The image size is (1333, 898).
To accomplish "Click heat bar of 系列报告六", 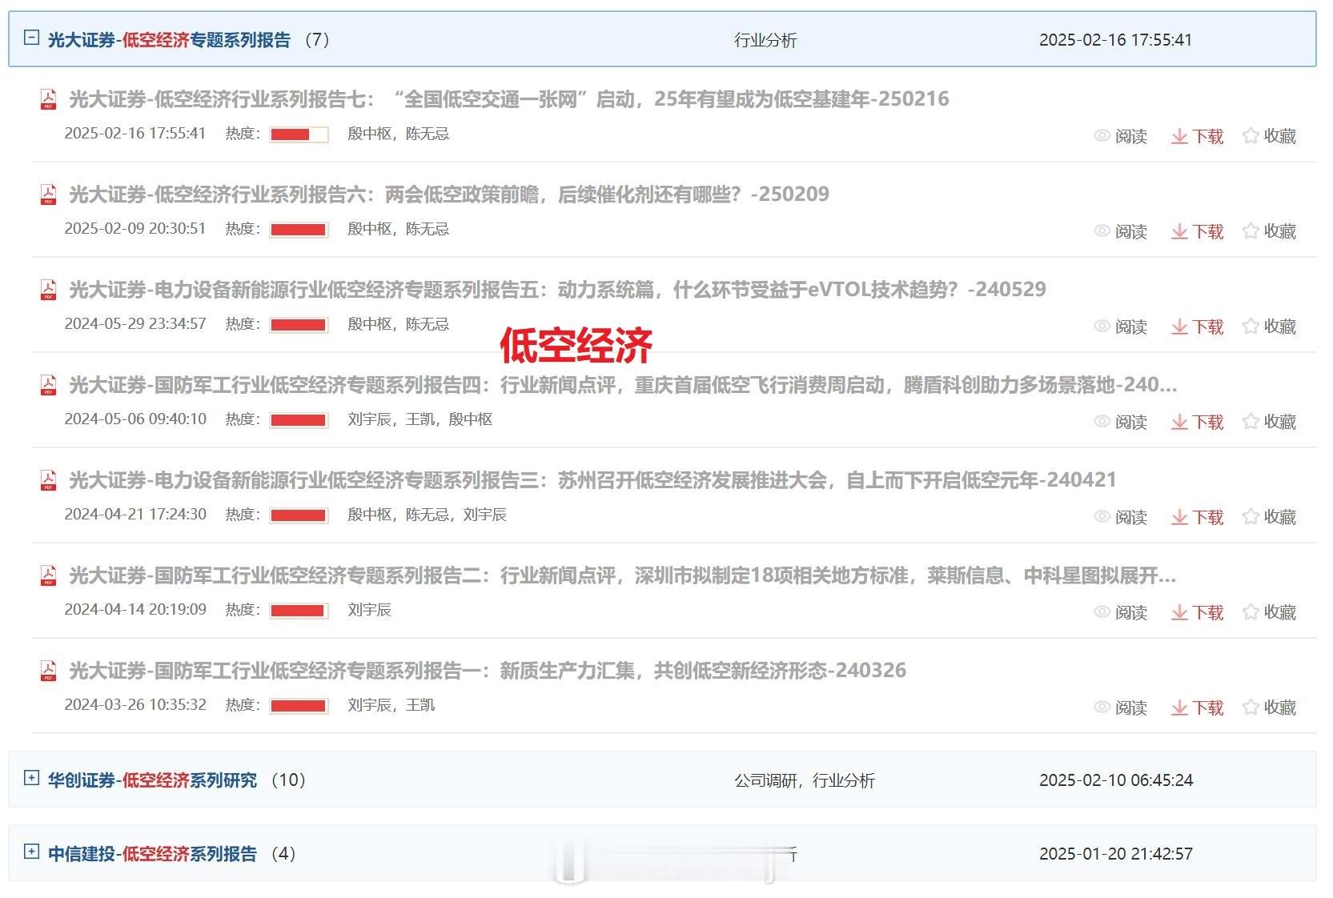I will coord(299,230).
